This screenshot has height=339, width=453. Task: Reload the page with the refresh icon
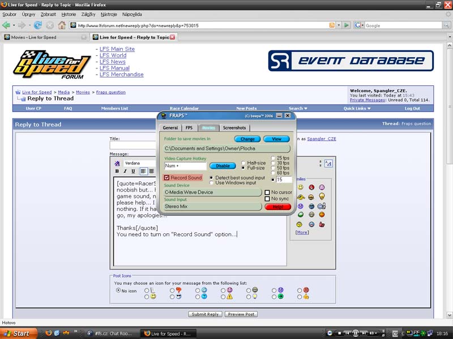tap(38, 25)
